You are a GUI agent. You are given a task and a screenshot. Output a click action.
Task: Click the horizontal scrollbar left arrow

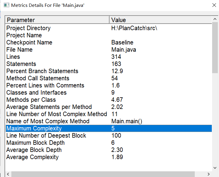(x=8, y=174)
